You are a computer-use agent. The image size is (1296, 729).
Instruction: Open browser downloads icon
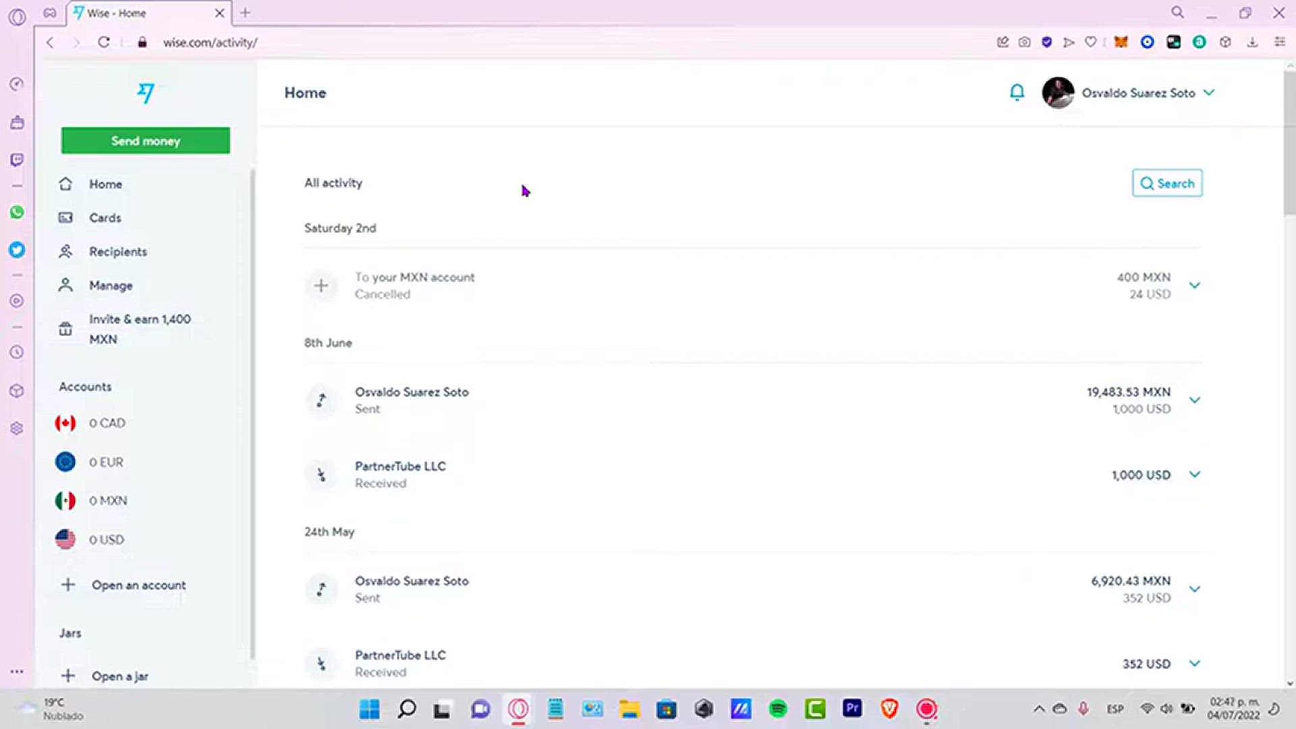1252,42
